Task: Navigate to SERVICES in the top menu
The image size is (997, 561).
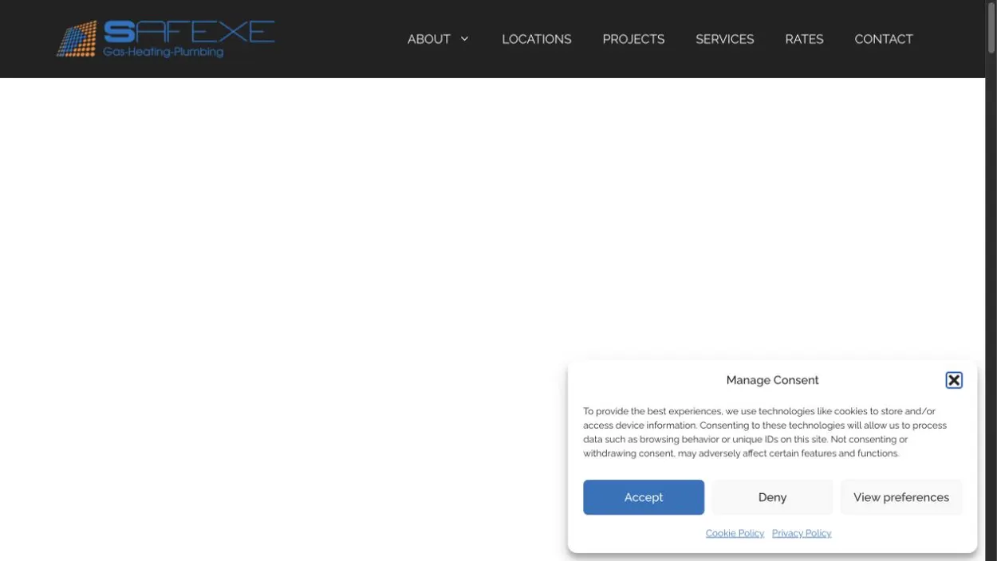Action: point(724,39)
